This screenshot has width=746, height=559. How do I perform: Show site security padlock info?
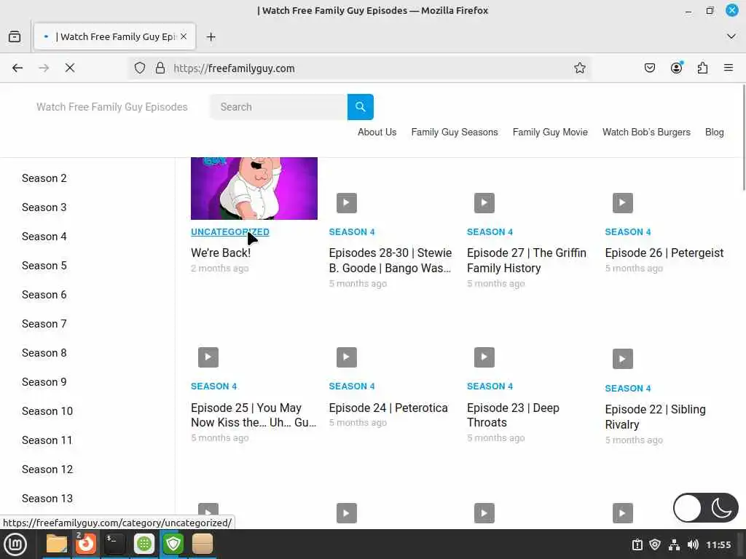(x=160, y=68)
